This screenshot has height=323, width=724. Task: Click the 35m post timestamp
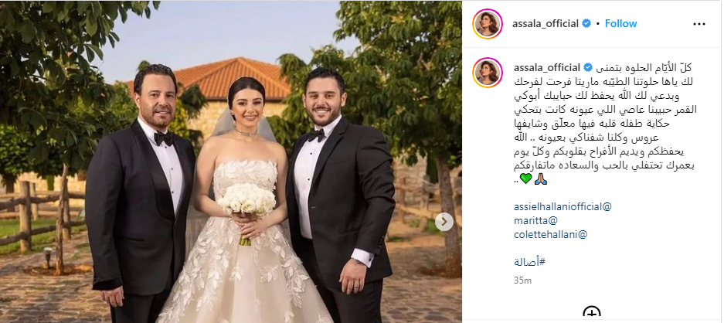522,280
